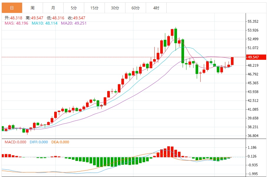The image size is (268, 177).
Task: Click the MA10: 48.114 indicator label
Action: pyautogui.click(x=44, y=23)
